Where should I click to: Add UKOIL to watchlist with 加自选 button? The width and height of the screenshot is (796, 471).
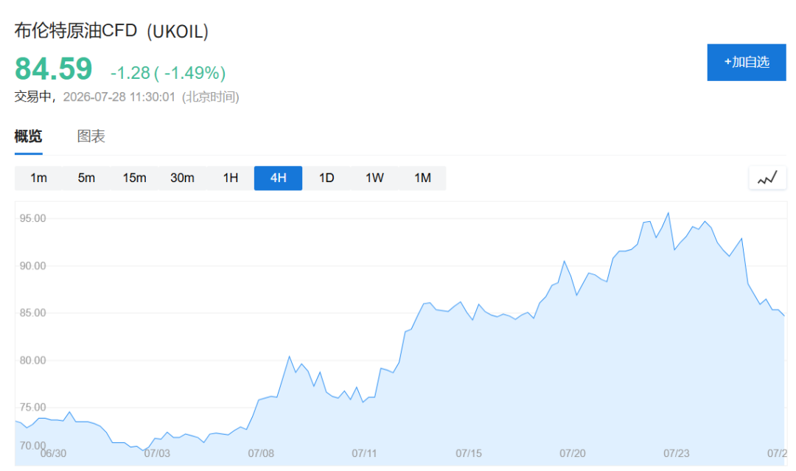pyautogui.click(x=746, y=63)
